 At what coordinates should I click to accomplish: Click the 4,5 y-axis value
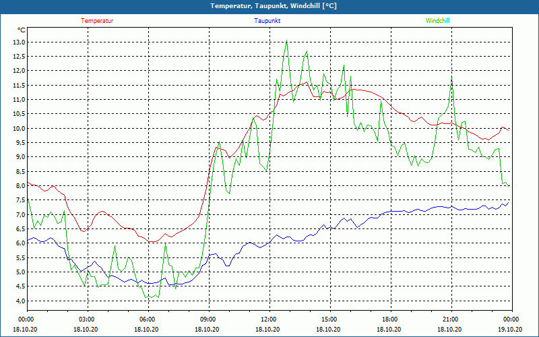coord(20,286)
